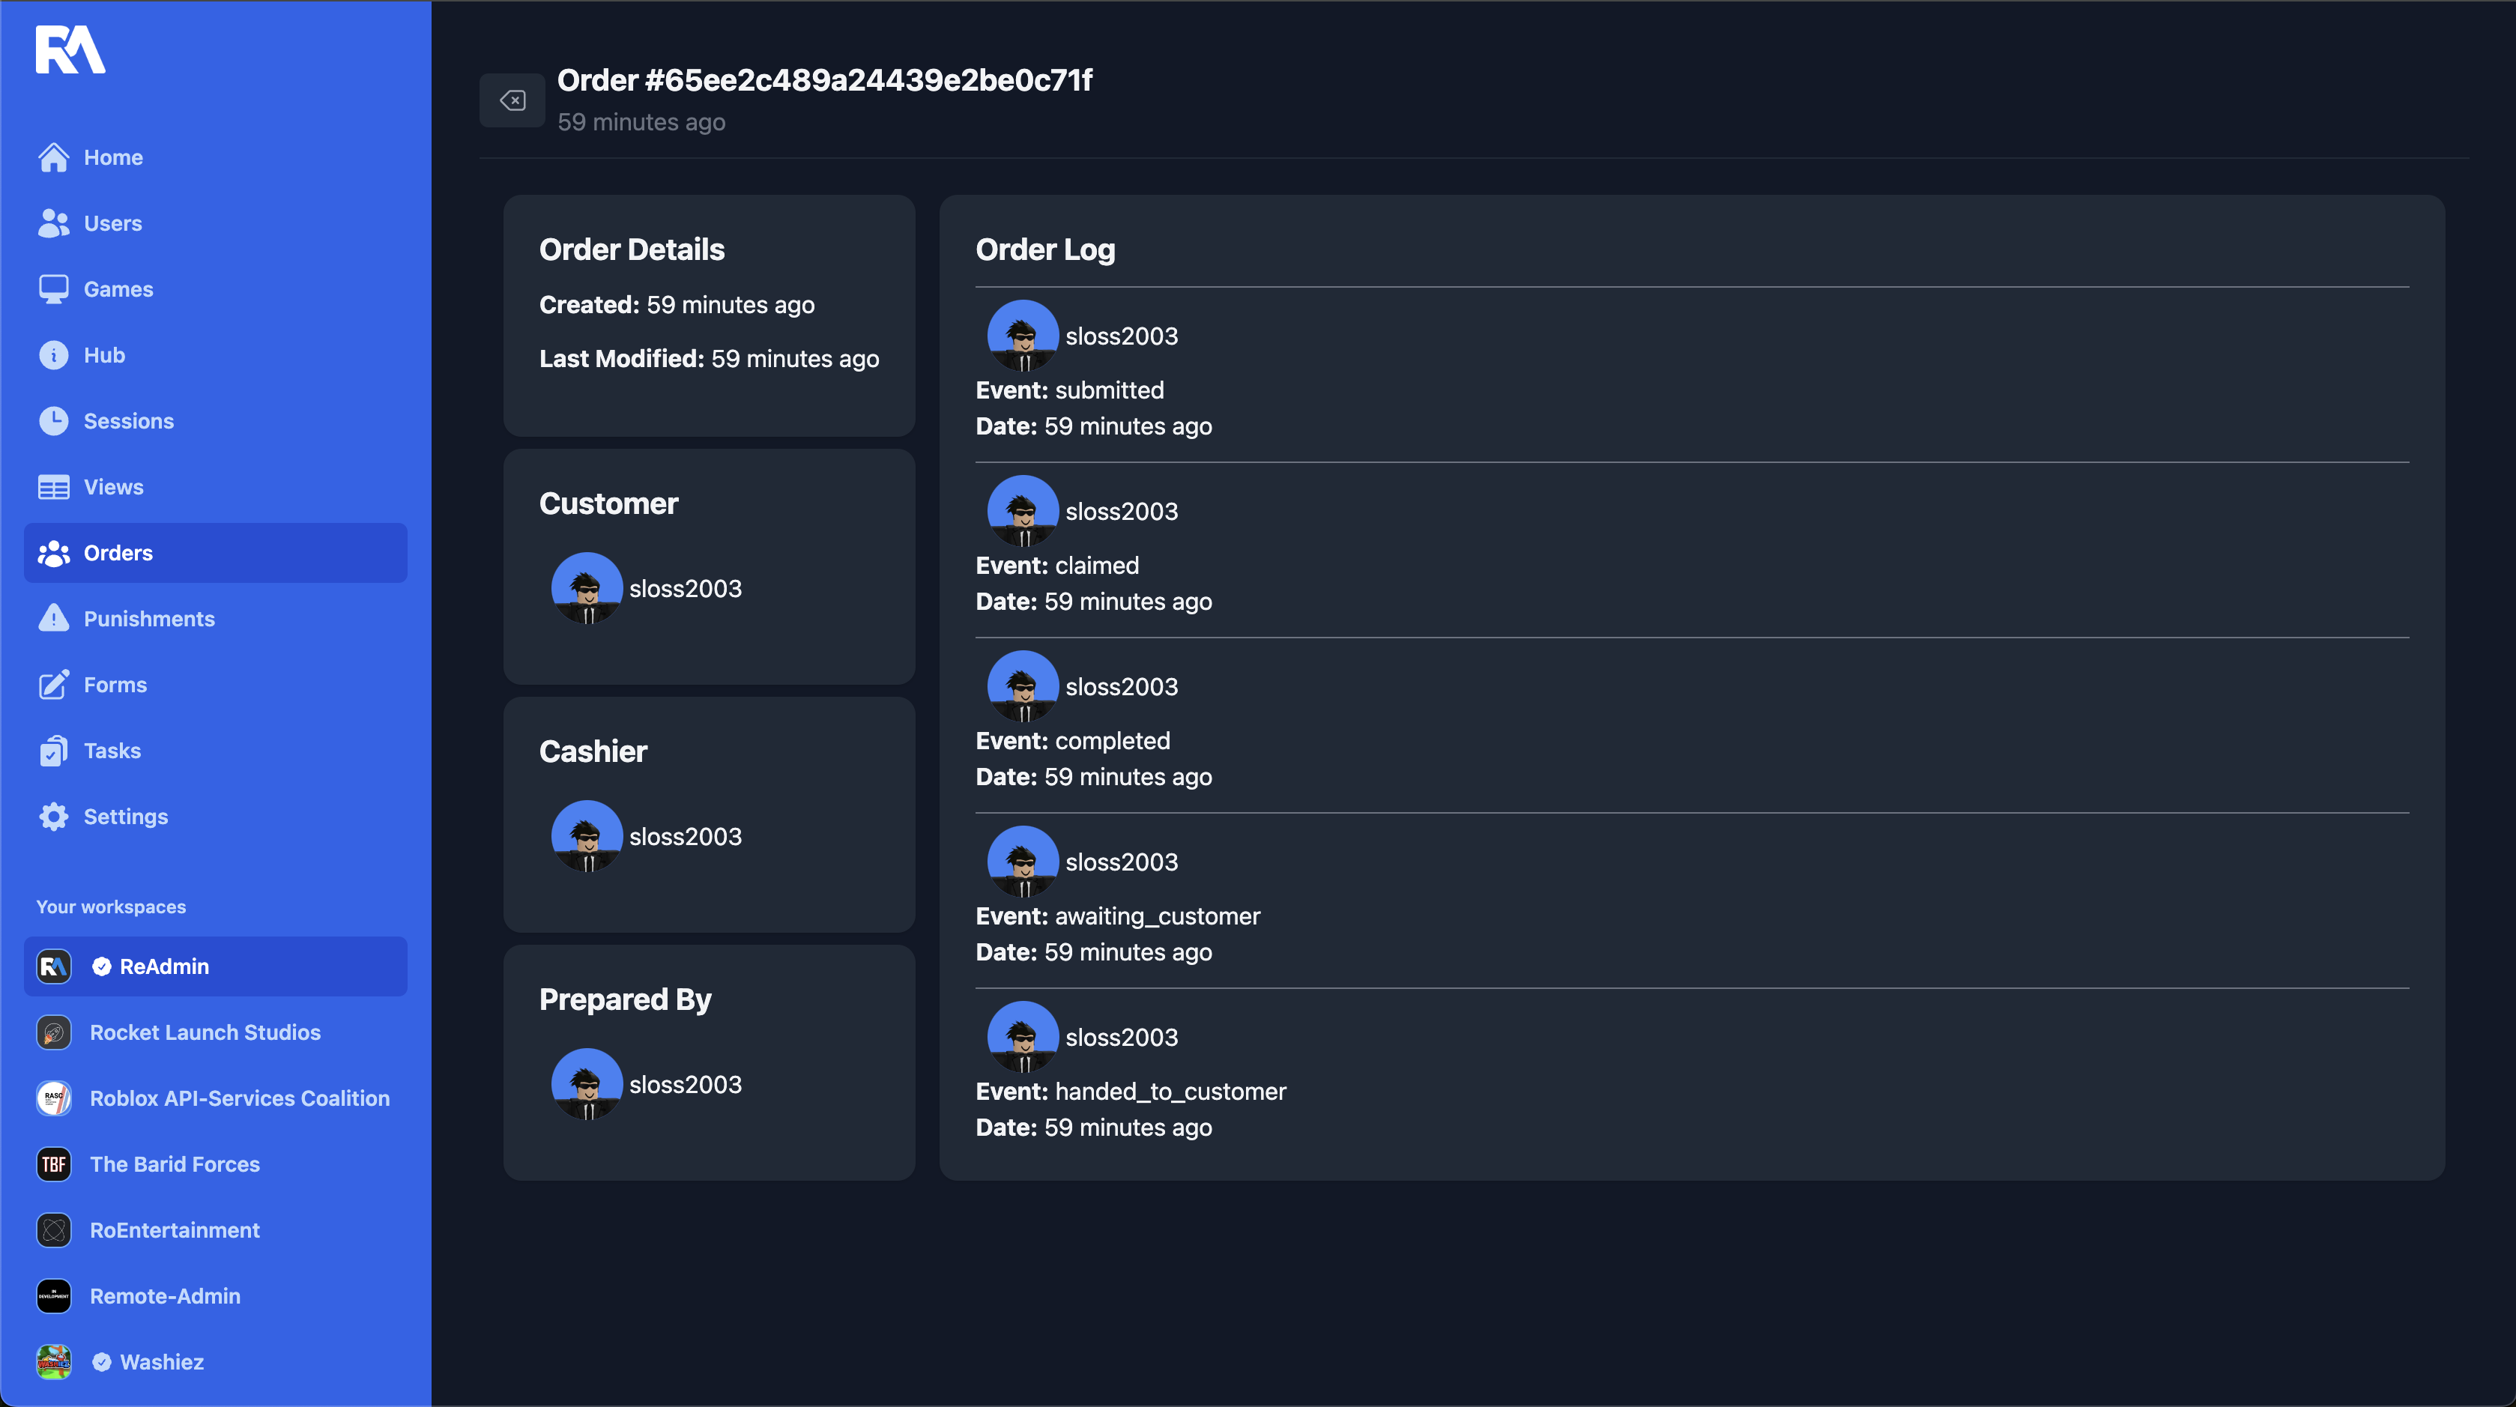
Task: Click the Tasks clipboard icon
Action: pyautogui.click(x=54, y=751)
